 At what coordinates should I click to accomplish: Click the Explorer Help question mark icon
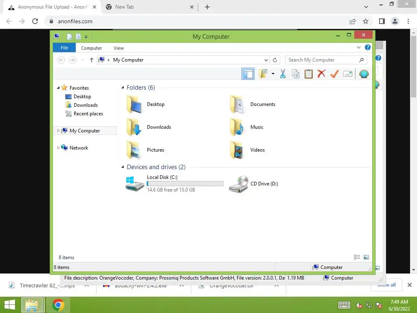click(x=368, y=47)
